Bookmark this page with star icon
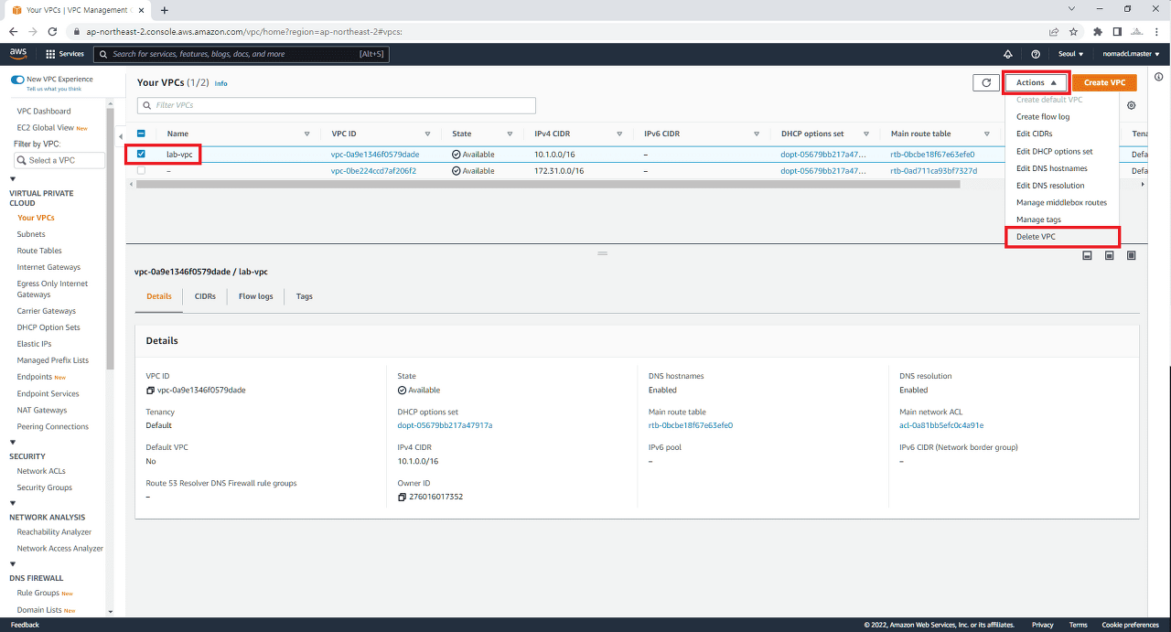 coord(1074,31)
